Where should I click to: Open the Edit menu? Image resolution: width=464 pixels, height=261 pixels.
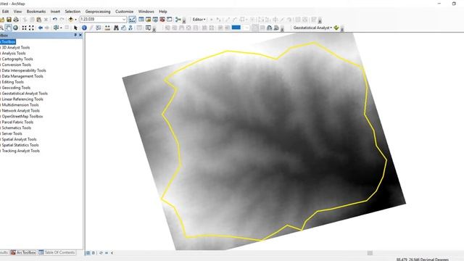coord(5,12)
